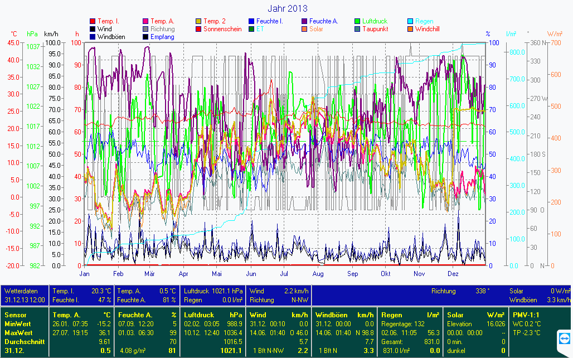Click the Jan month label on axis
573x358 pixels.
click(84, 274)
